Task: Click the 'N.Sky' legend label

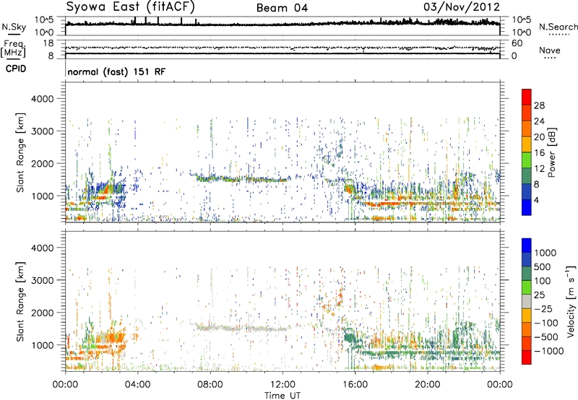Action: tap(14, 27)
